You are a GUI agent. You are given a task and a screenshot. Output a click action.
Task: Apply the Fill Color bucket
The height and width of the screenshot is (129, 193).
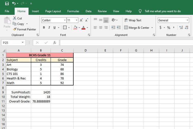(75, 27)
